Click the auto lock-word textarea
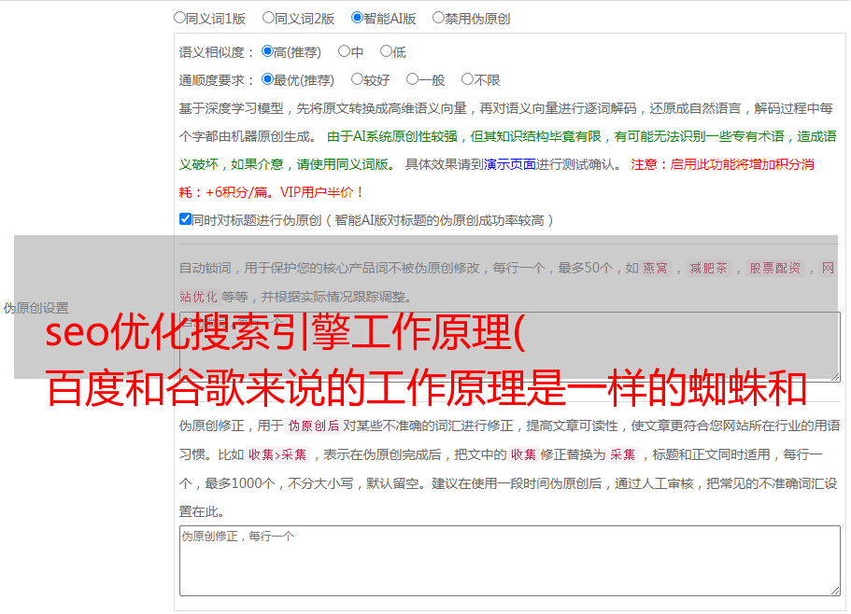 click(x=510, y=346)
